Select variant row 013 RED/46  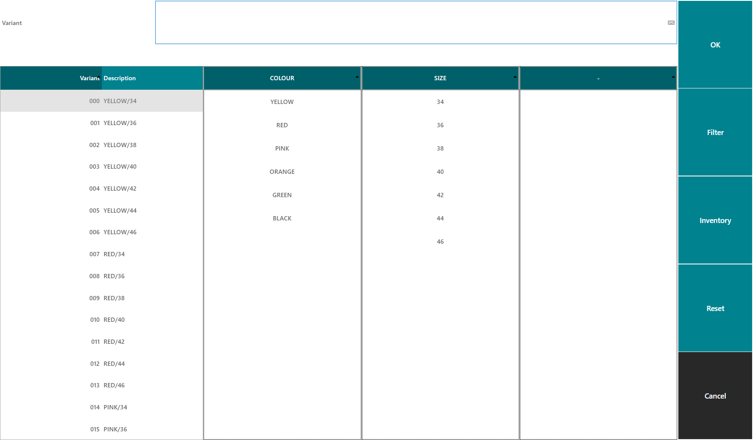tap(101, 385)
